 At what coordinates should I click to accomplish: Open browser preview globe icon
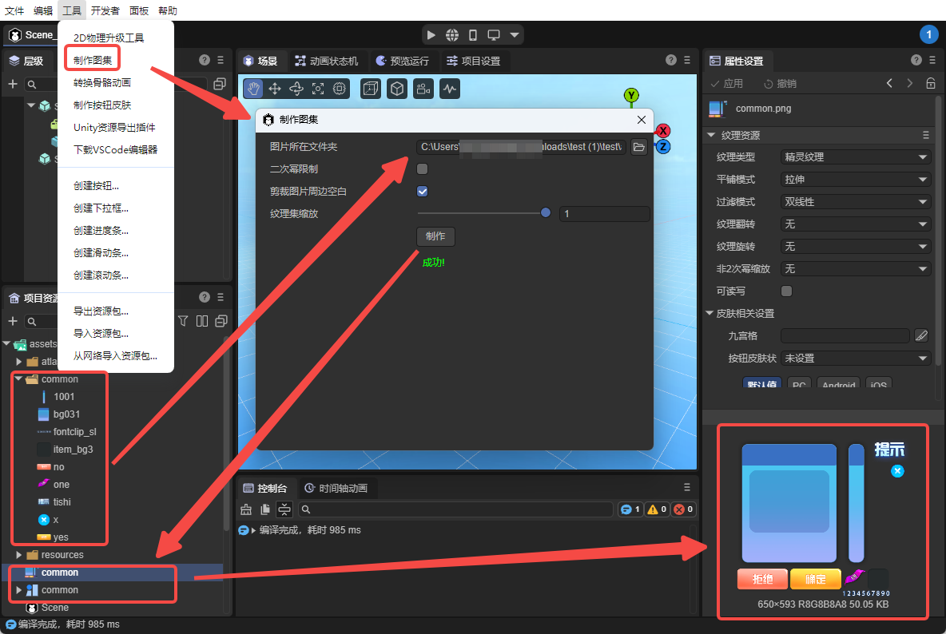[452, 35]
